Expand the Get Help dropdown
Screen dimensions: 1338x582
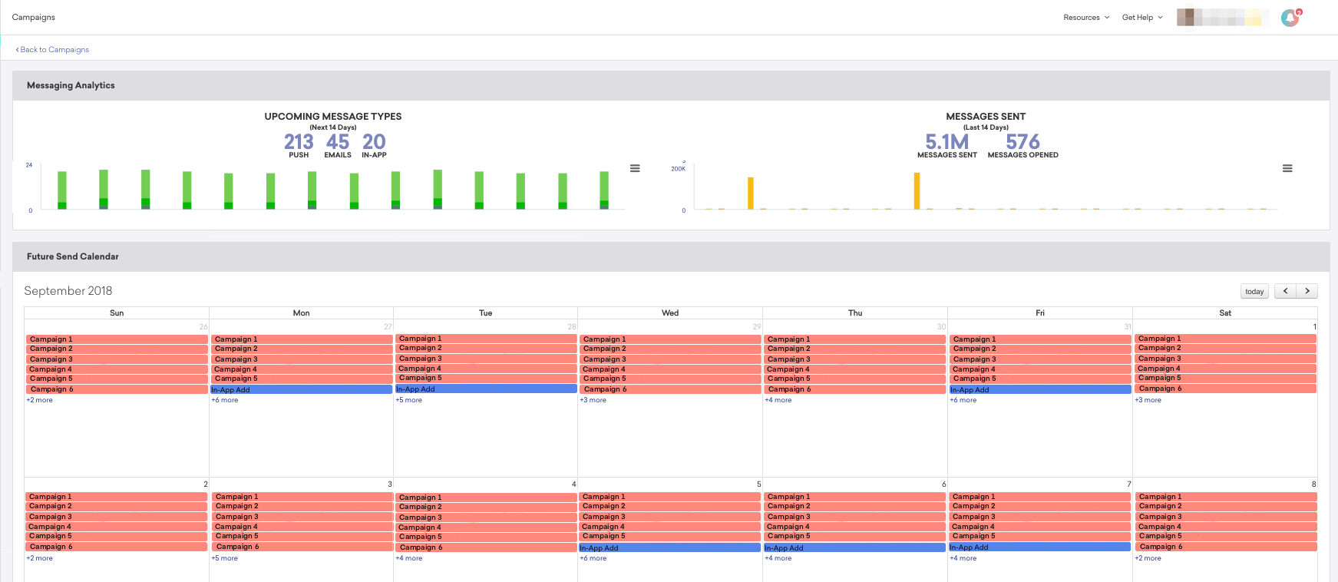[1142, 17]
